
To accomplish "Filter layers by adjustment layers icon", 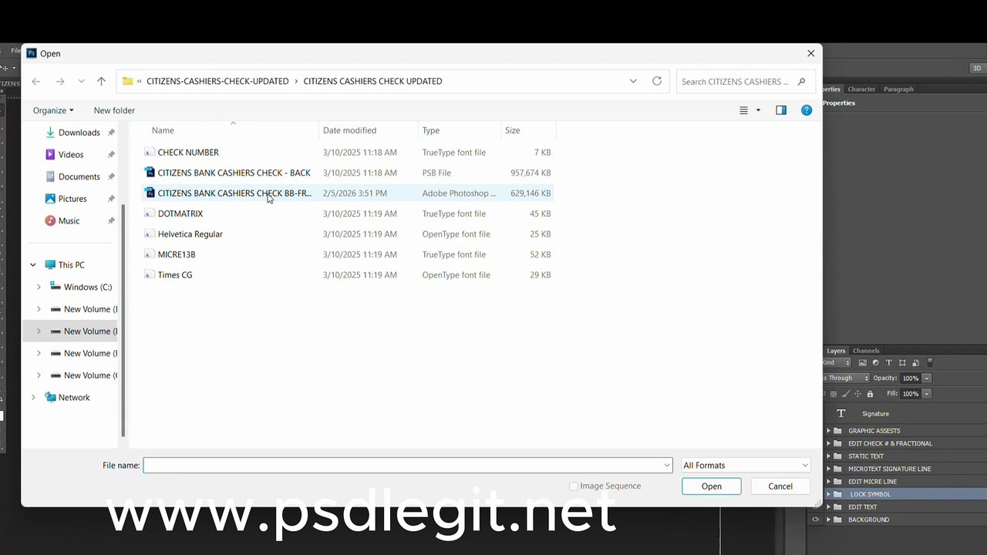I will click(x=875, y=362).
